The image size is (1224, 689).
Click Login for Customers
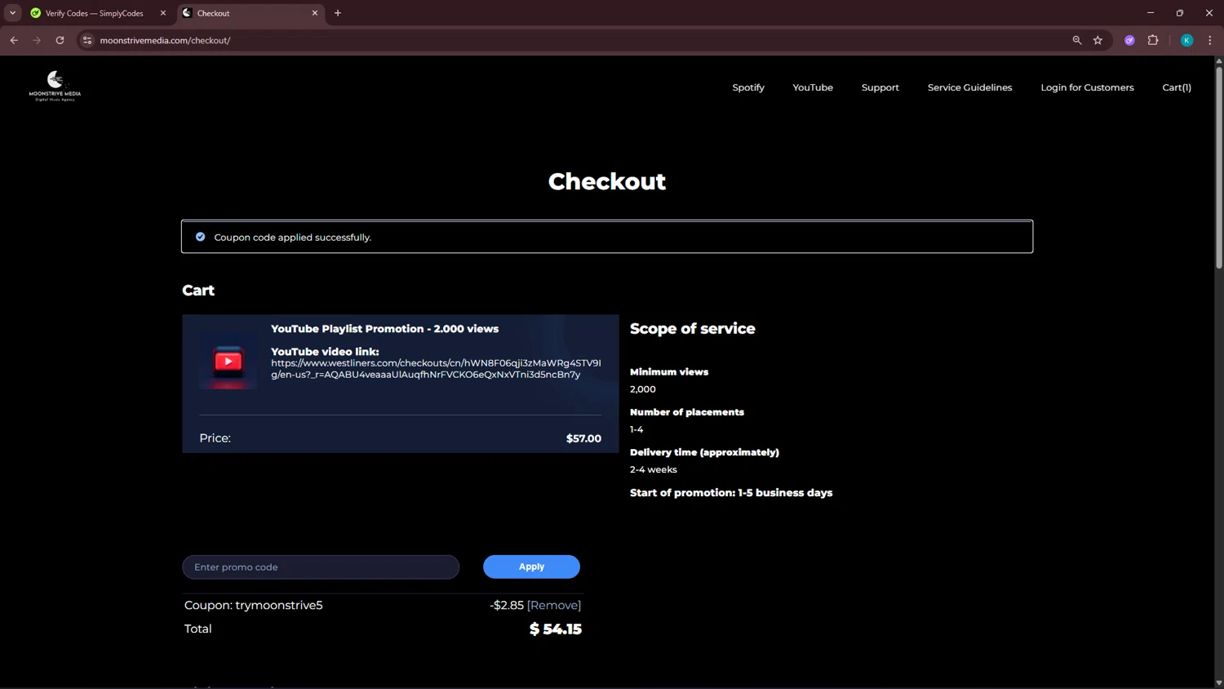[1087, 87]
